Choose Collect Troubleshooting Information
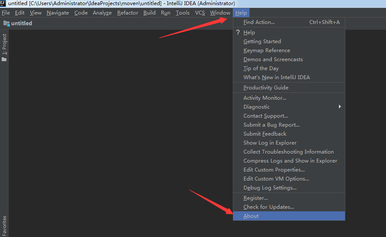This screenshot has width=386, height=237. pyautogui.click(x=289, y=151)
